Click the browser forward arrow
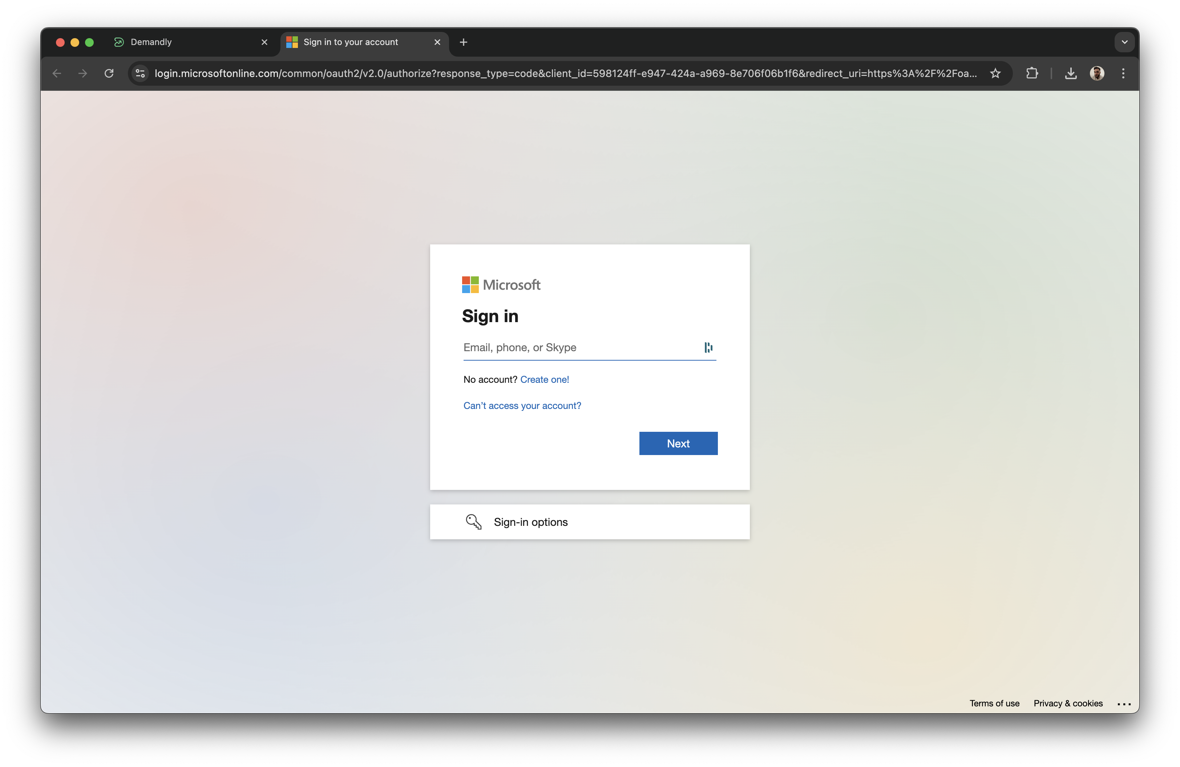1180x767 pixels. click(83, 73)
